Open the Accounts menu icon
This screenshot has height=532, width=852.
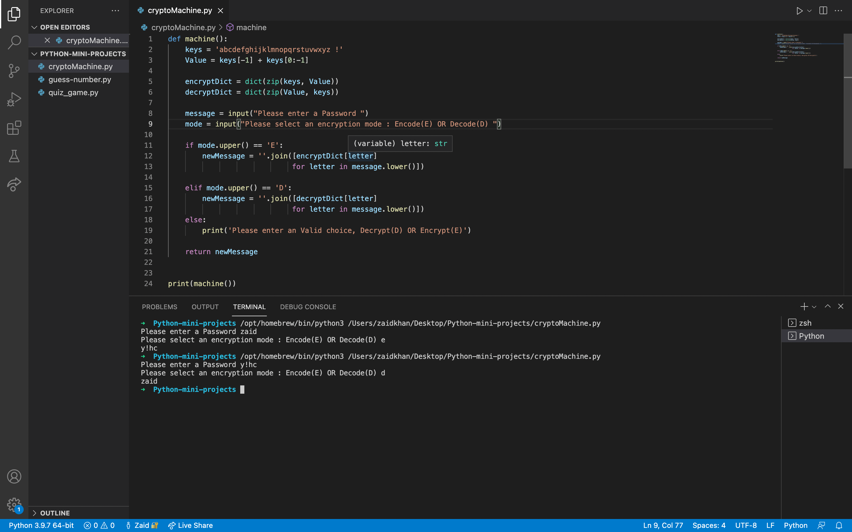(x=14, y=476)
